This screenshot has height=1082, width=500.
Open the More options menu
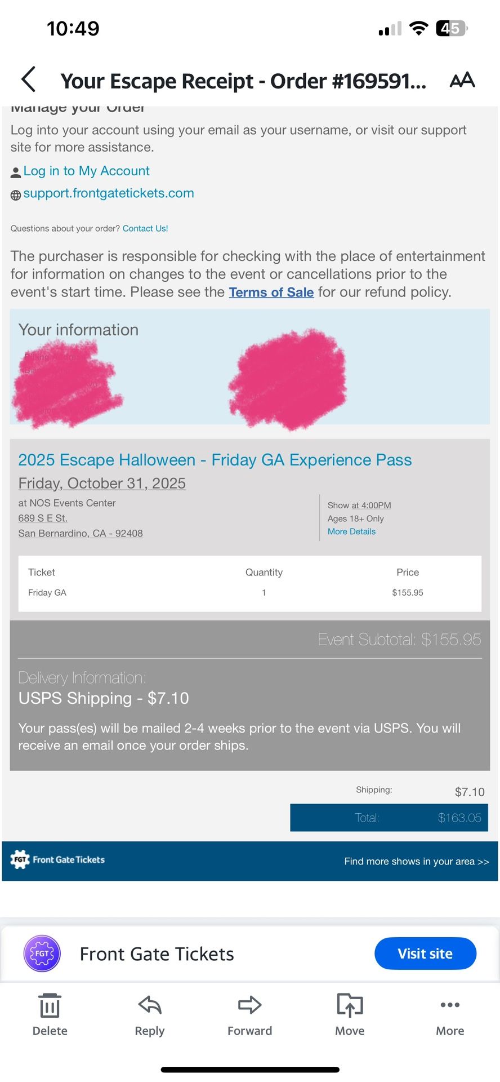[450, 1005]
